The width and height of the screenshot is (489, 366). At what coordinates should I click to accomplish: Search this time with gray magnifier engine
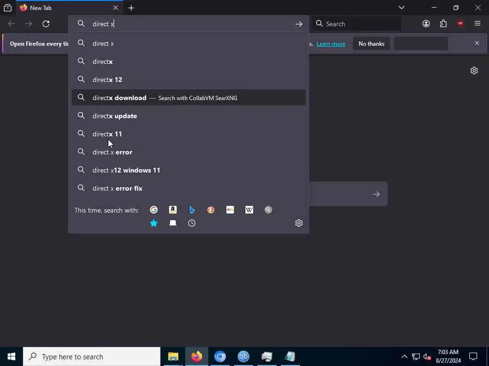tap(268, 210)
